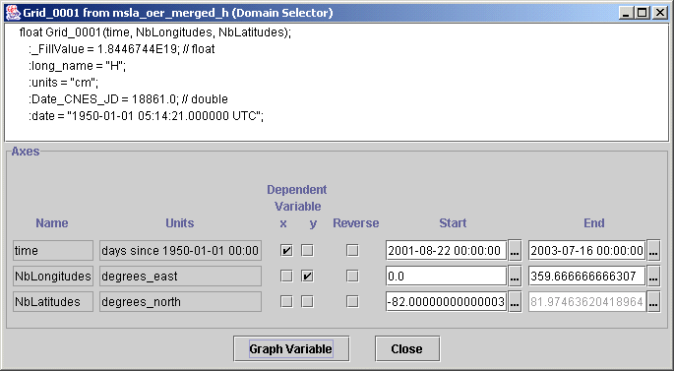
Task: Click the NbLongitudes Start field 0.0
Action: click(446, 276)
